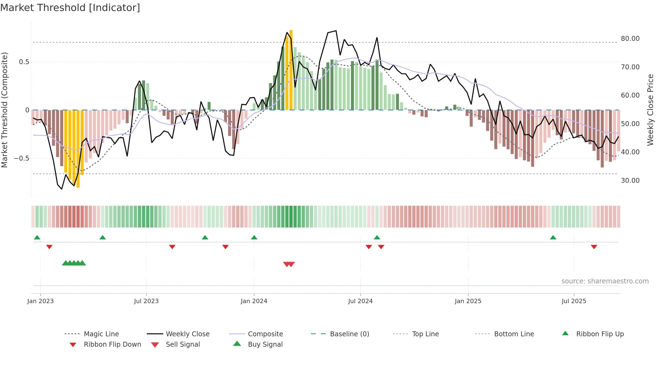658x370 pixels.
Task: Click the cluster of green buy signal markers in early 2023
Action: coord(74,263)
